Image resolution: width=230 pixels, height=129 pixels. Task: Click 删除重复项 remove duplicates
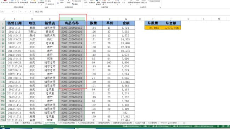pos(98,2)
